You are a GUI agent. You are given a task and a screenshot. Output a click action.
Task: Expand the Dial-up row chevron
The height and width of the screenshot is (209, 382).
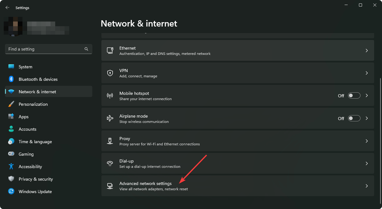tap(367, 163)
